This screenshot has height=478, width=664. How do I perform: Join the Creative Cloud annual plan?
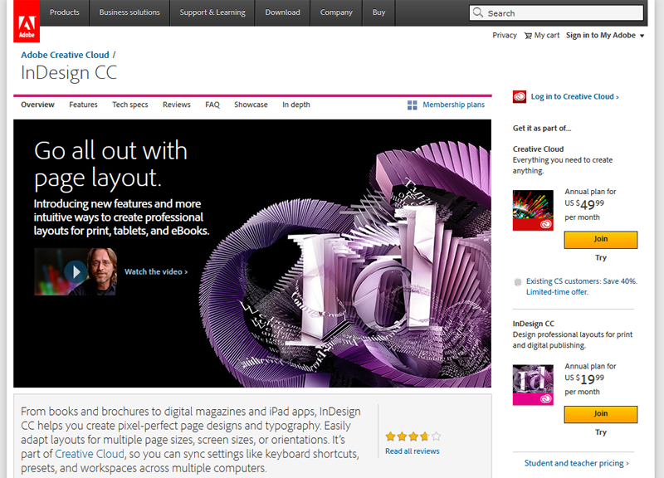(600, 240)
